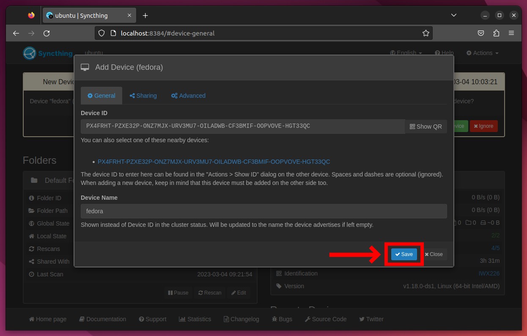Click the Syncthing logo icon
The width and height of the screenshot is (527, 336).
pyautogui.click(x=30, y=53)
